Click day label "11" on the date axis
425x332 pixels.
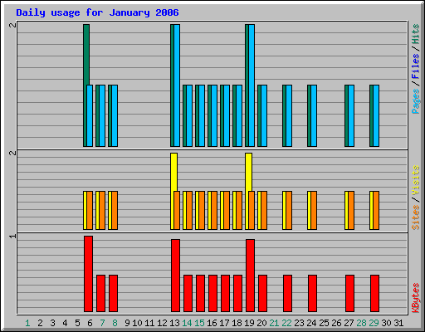click(x=149, y=323)
